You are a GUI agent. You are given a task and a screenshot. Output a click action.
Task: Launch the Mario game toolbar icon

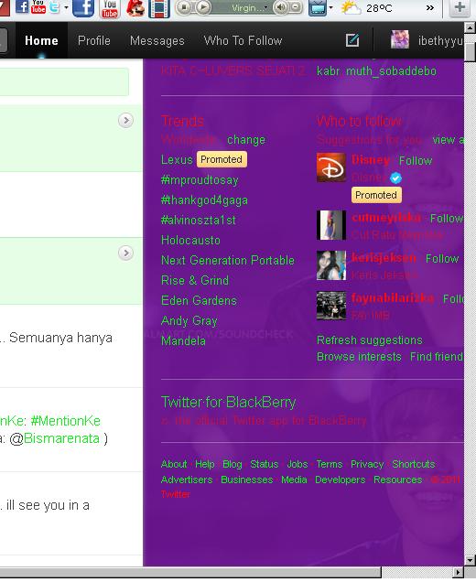[x=135, y=8]
